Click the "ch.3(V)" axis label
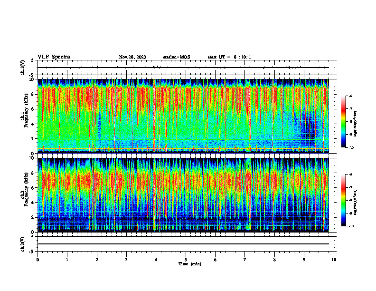 (22, 244)
